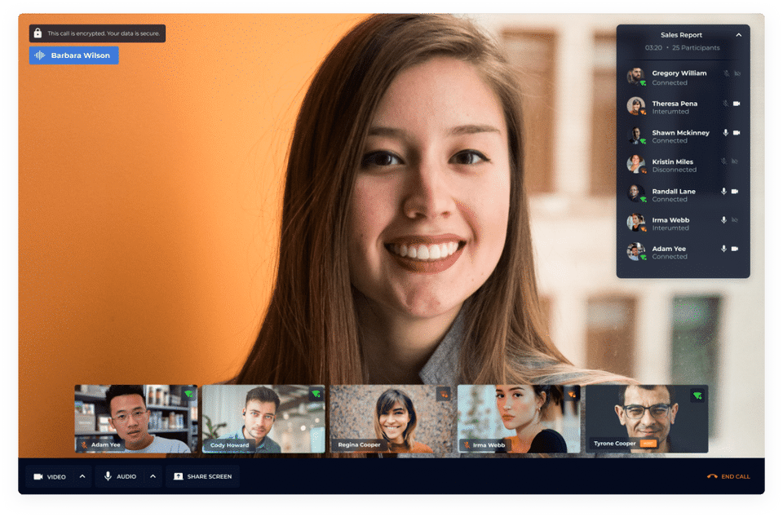The image size is (783, 517).
Task: Click the 'Gregory William' name in list
Action: [x=679, y=73]
